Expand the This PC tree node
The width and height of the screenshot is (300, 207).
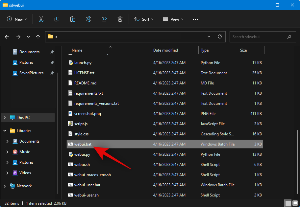tap(5, 118)
